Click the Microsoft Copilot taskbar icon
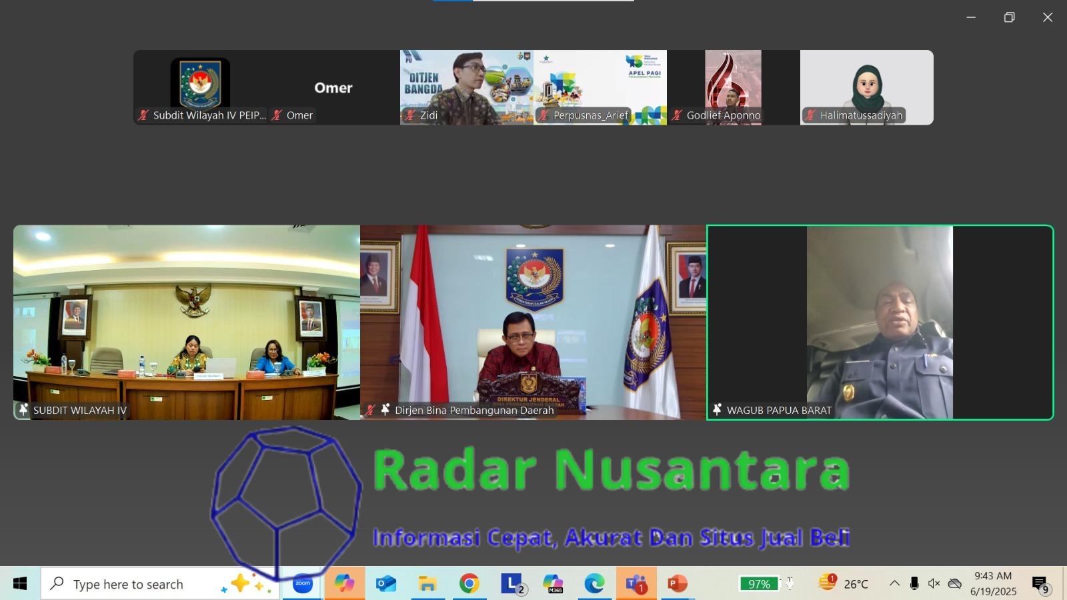The image size is (1067, 600). [x=344, y=584]
